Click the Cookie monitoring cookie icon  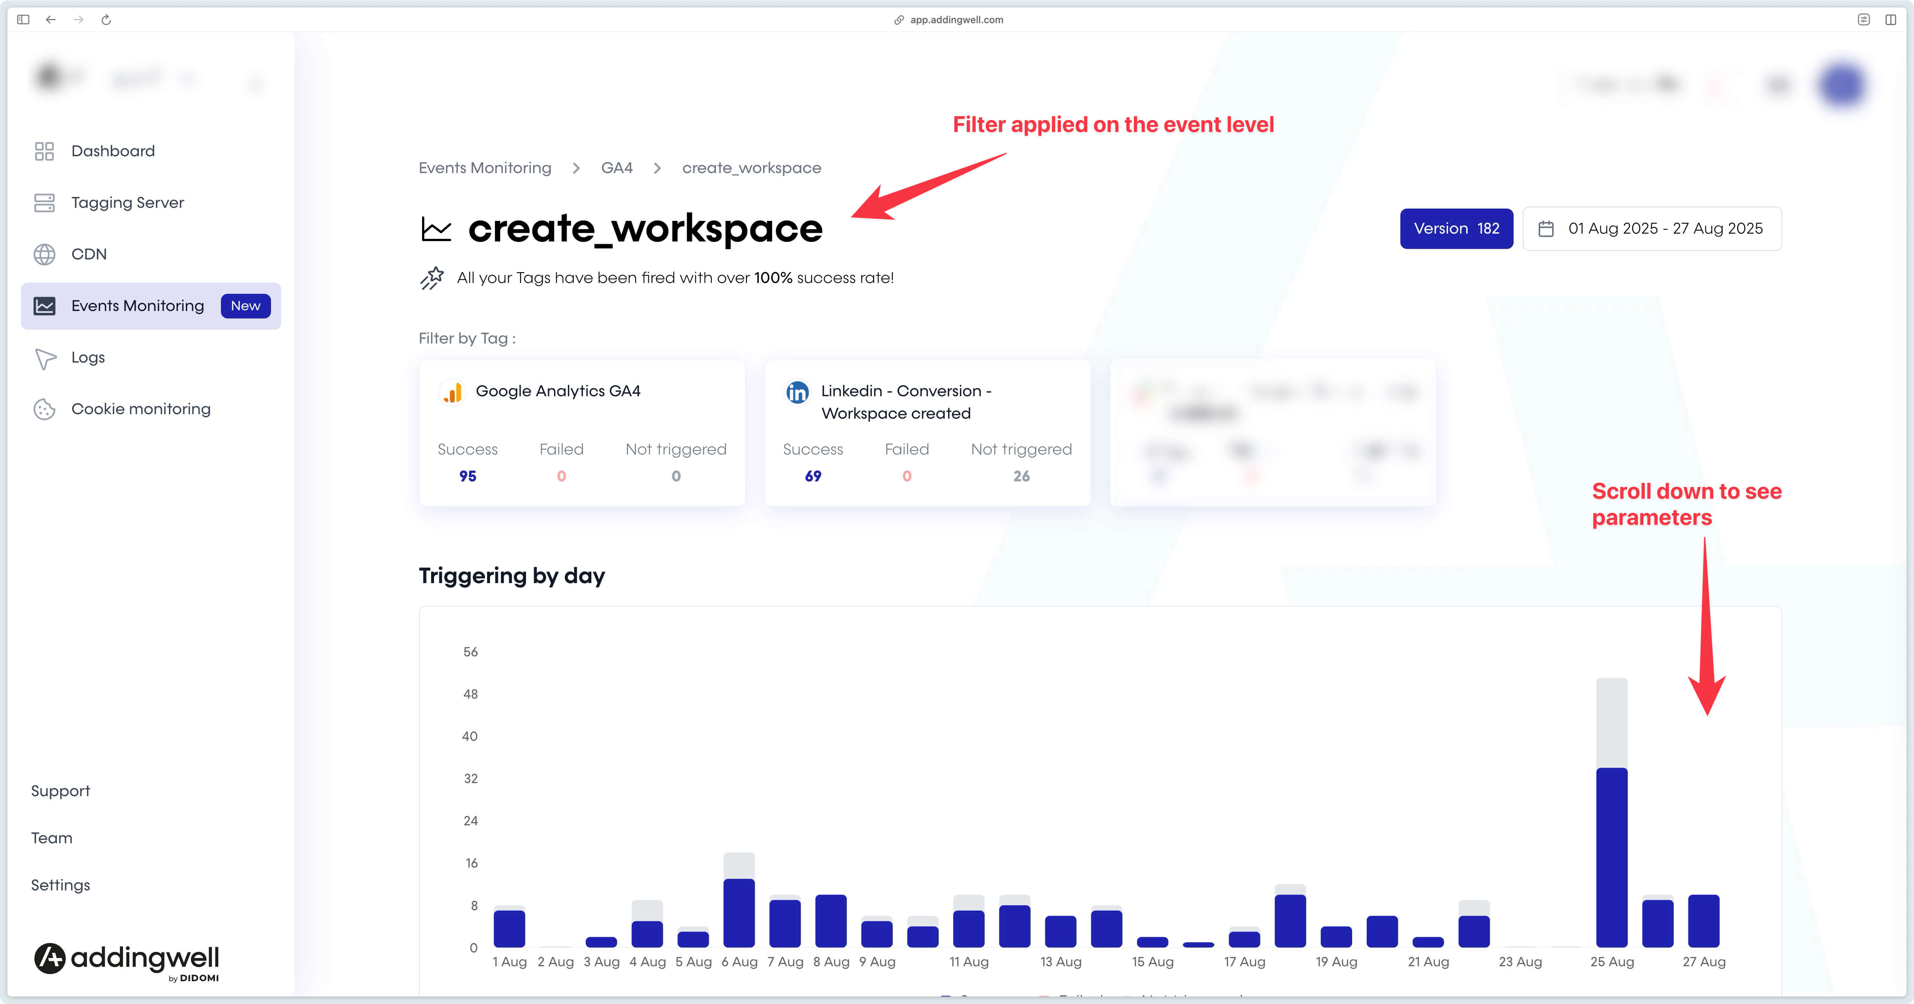44,409
